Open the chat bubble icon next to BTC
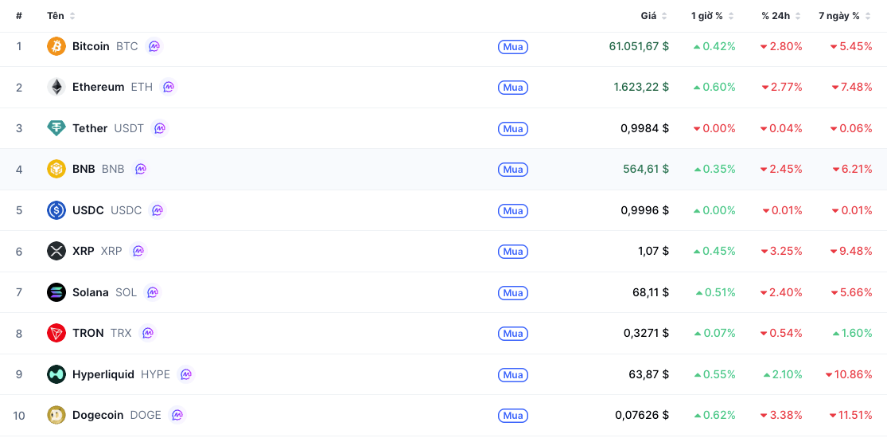Screen dimensions: 887x438 (154, 46)
